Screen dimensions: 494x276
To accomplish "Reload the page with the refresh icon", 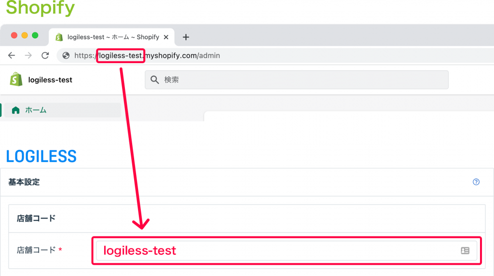I will pos(45,55).
